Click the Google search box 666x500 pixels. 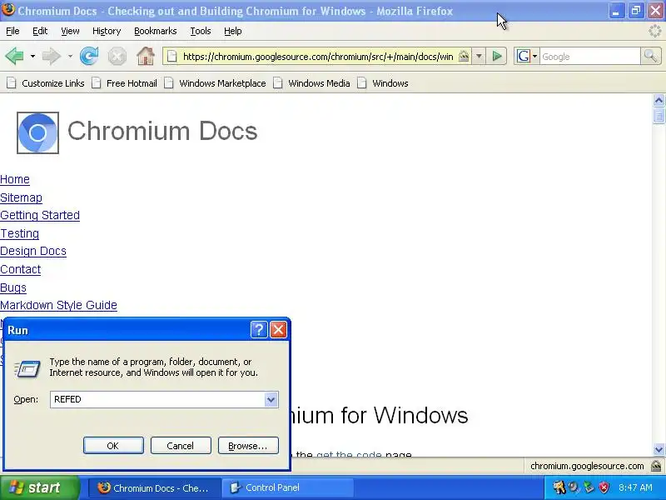[590, 56]
